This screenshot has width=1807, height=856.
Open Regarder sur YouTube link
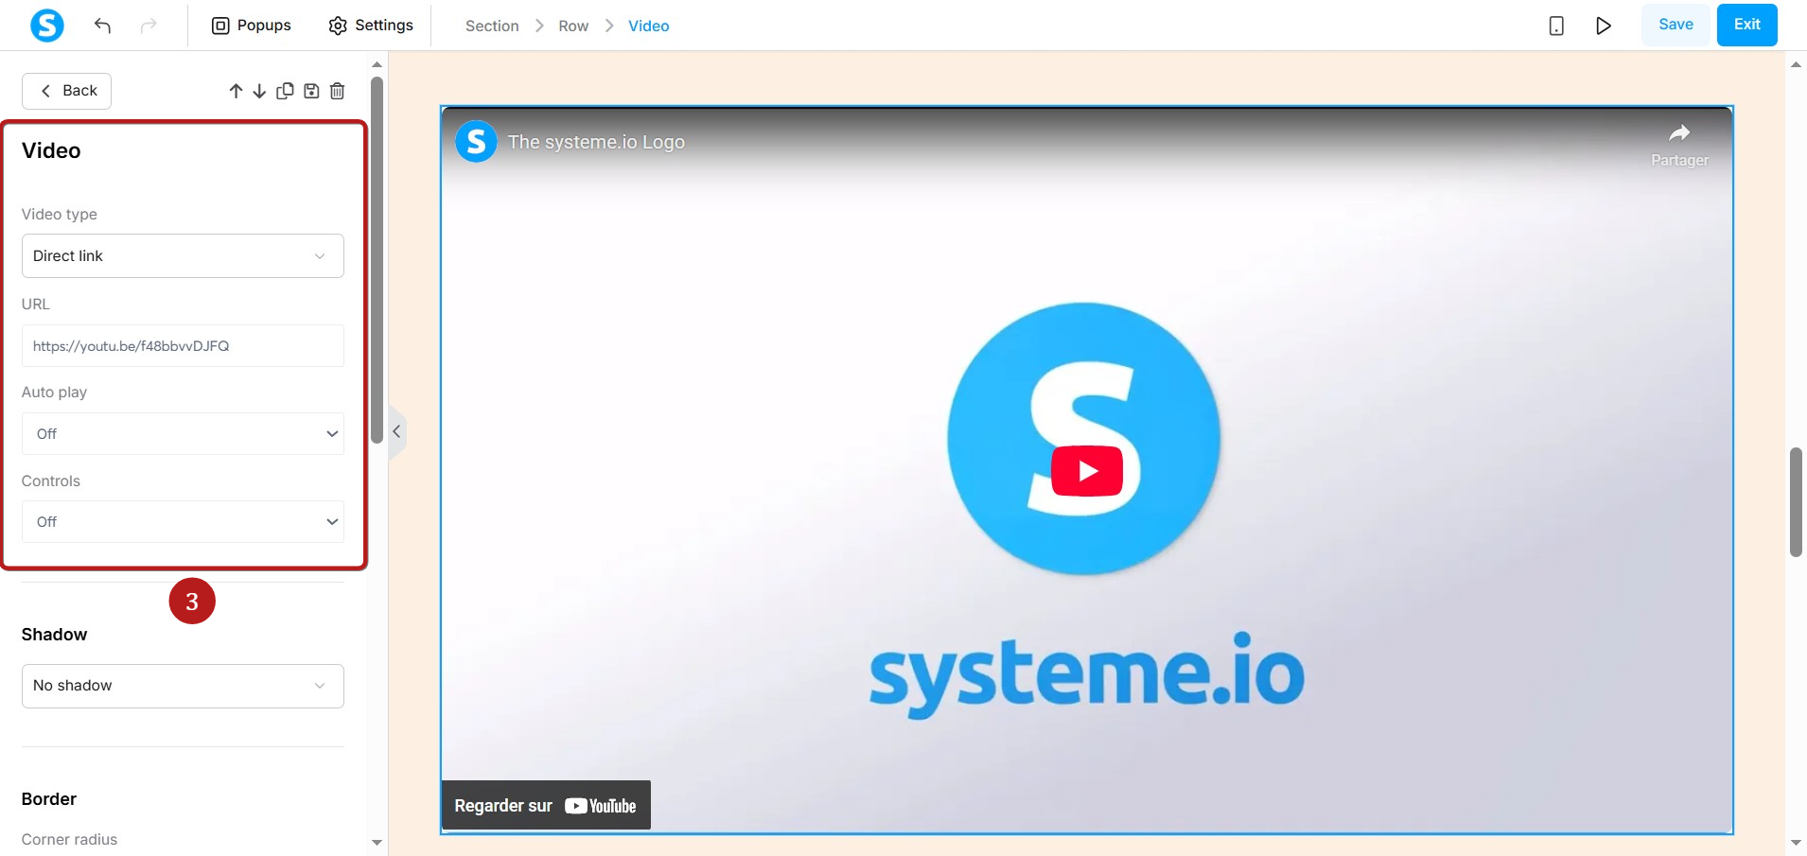point(546,806)
